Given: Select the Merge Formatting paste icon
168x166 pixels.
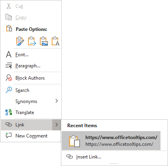Looking at the screenshot, I should coord(32,41).
